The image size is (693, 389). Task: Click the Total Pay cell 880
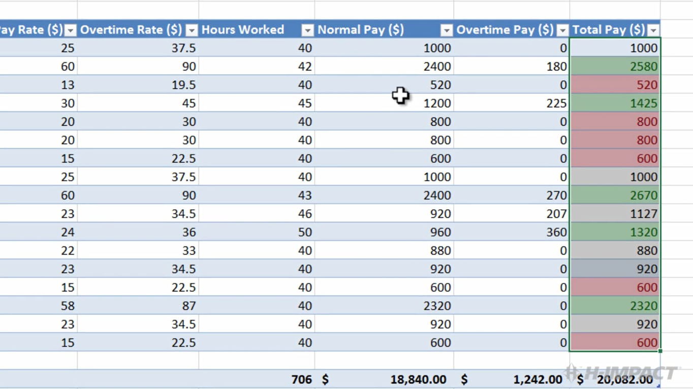click(x=615, y=250)
